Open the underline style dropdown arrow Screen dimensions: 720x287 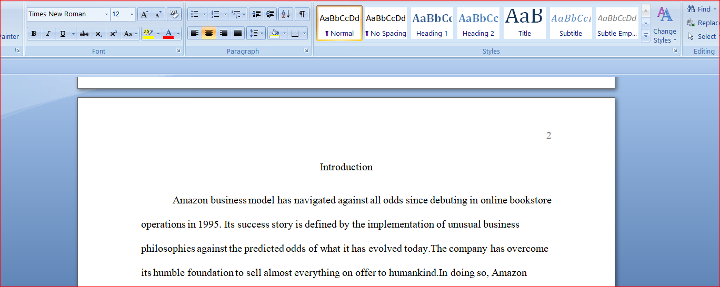[x=72, y=34]
